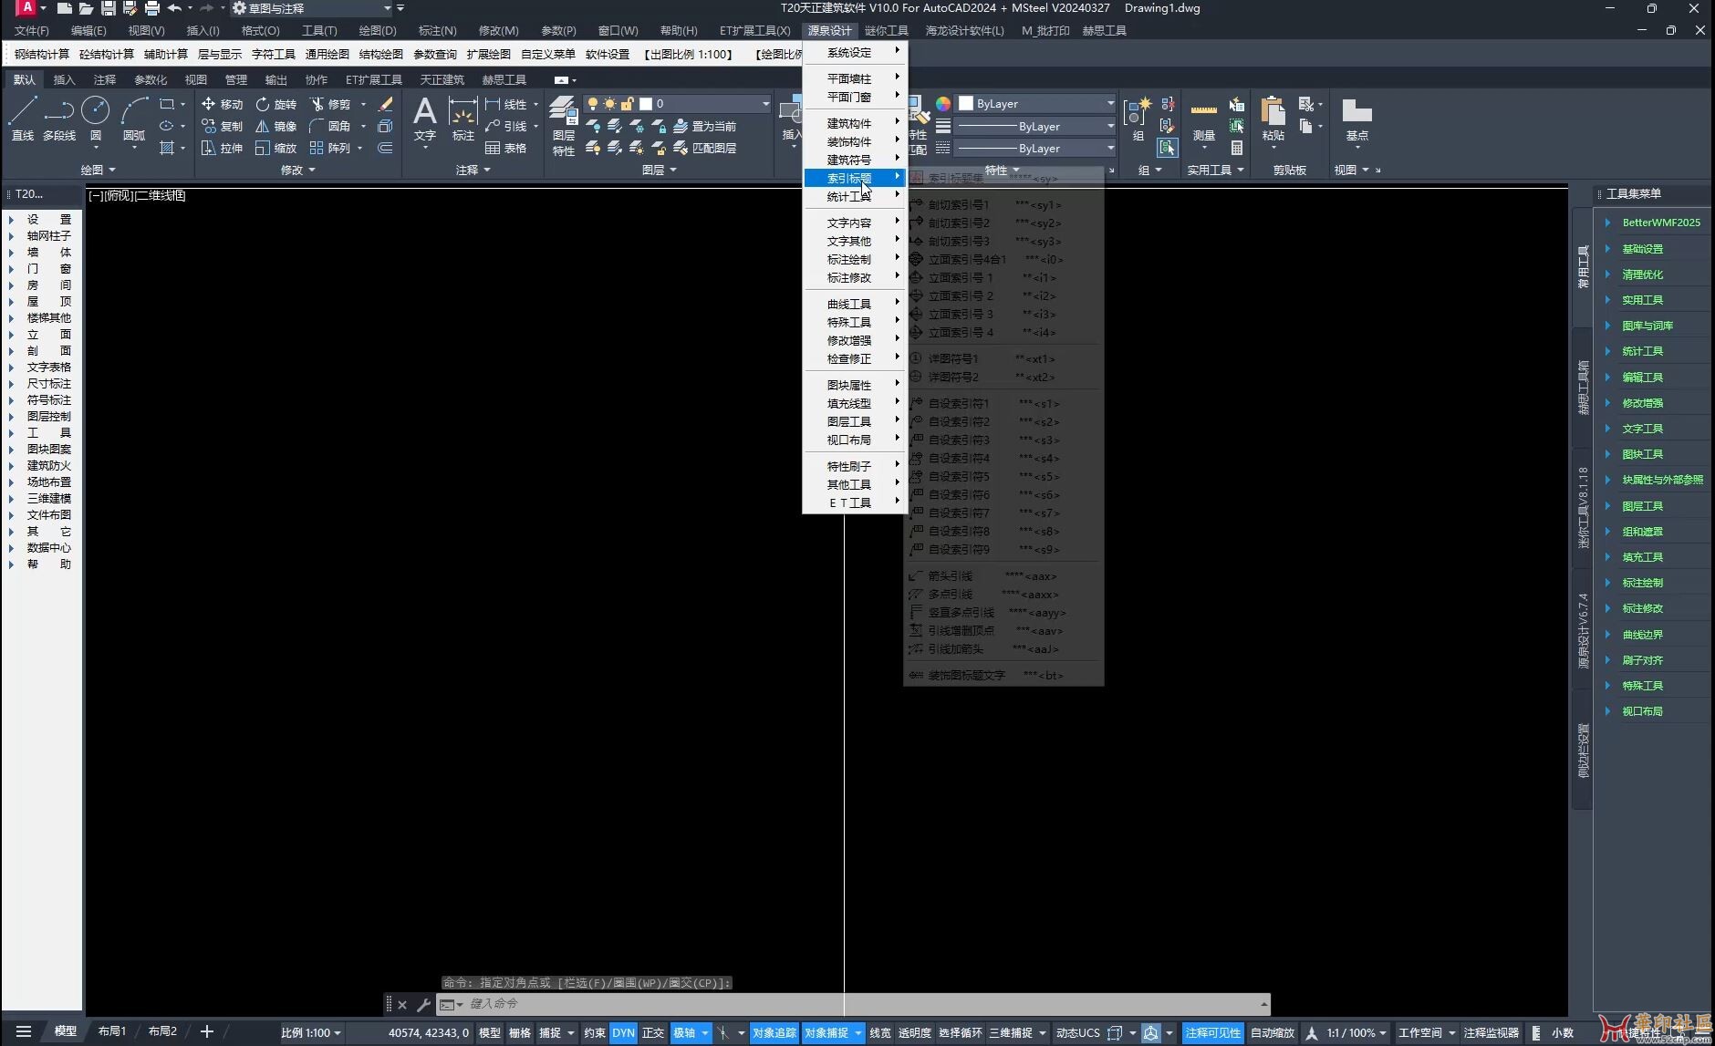Toggle 对象捕捉 object snap

826,1032
